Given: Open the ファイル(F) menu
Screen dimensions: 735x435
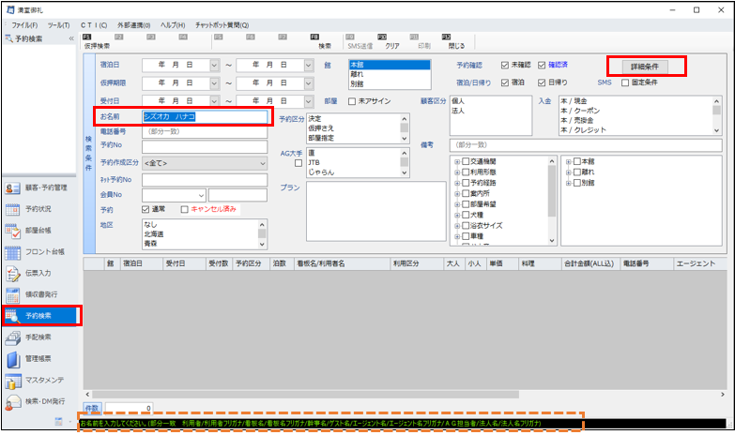Looking at the screenshot, I should click(25, 24).
